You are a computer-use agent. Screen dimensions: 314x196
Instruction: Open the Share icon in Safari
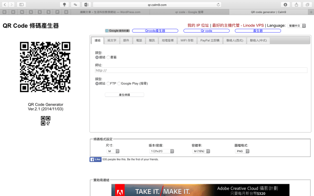click(296, 5)
